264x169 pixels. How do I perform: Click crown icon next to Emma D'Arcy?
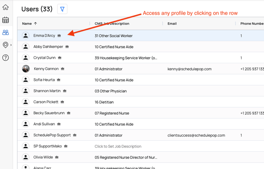tap(59, 36)
